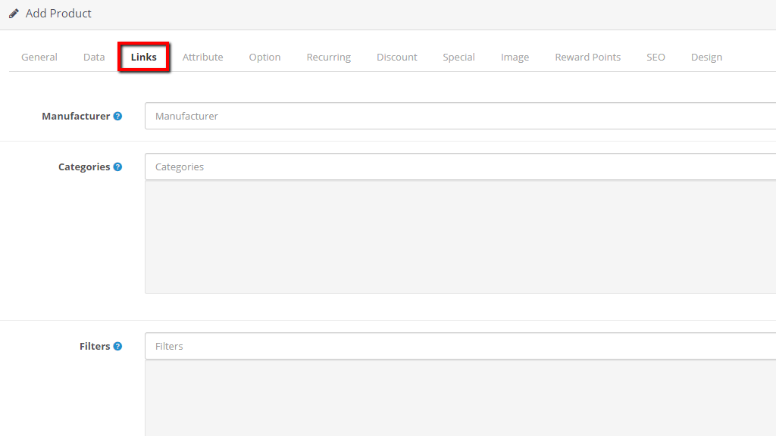This screenshot has width=776, height=436.
Task: View the Filters help tooltip icon
Action: (x=118, y=346)
